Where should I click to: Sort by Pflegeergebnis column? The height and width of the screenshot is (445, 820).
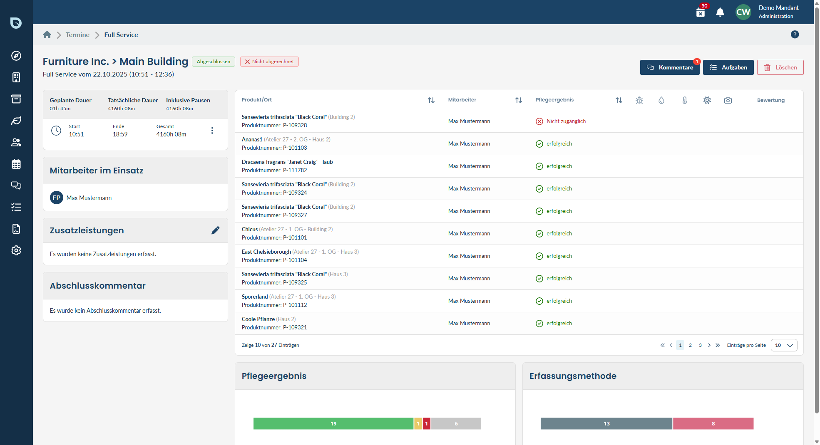tap(619, 100)
